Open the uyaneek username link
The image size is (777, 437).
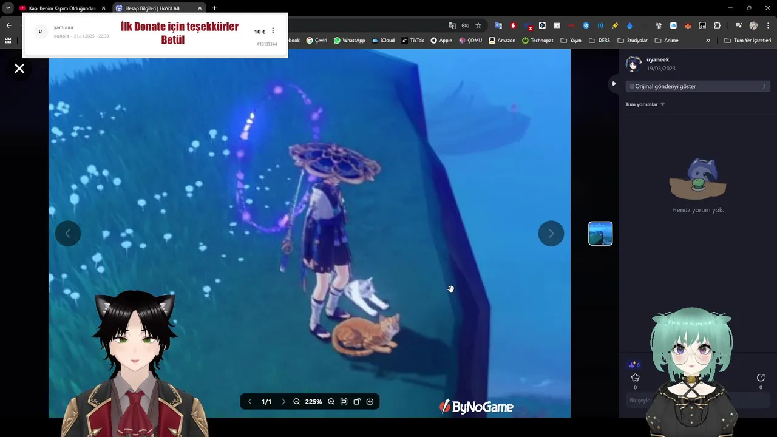[x=657, y=60]
